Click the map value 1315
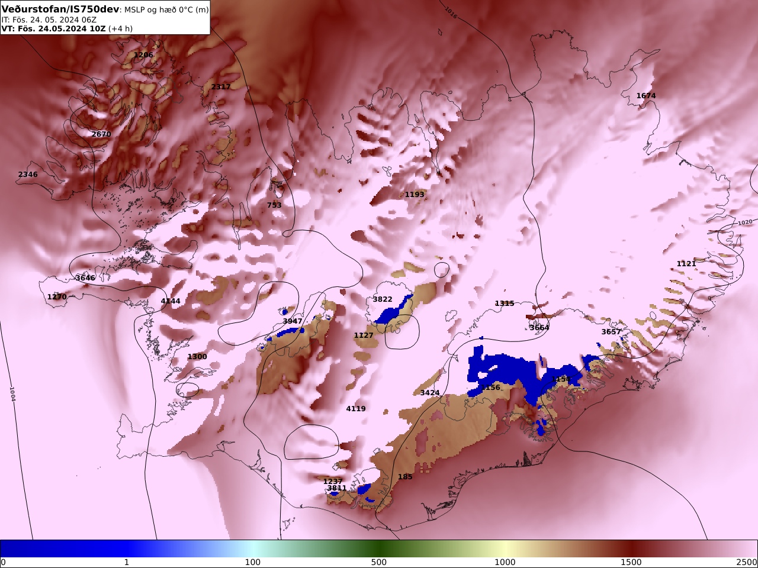Image resolution: width=758 pixels, height=568 pixels. tap(505, 304)
